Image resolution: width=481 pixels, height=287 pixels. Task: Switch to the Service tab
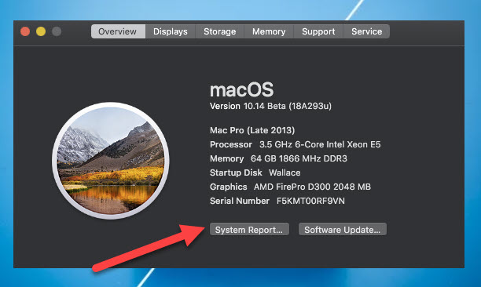click(x=366, y=31)
